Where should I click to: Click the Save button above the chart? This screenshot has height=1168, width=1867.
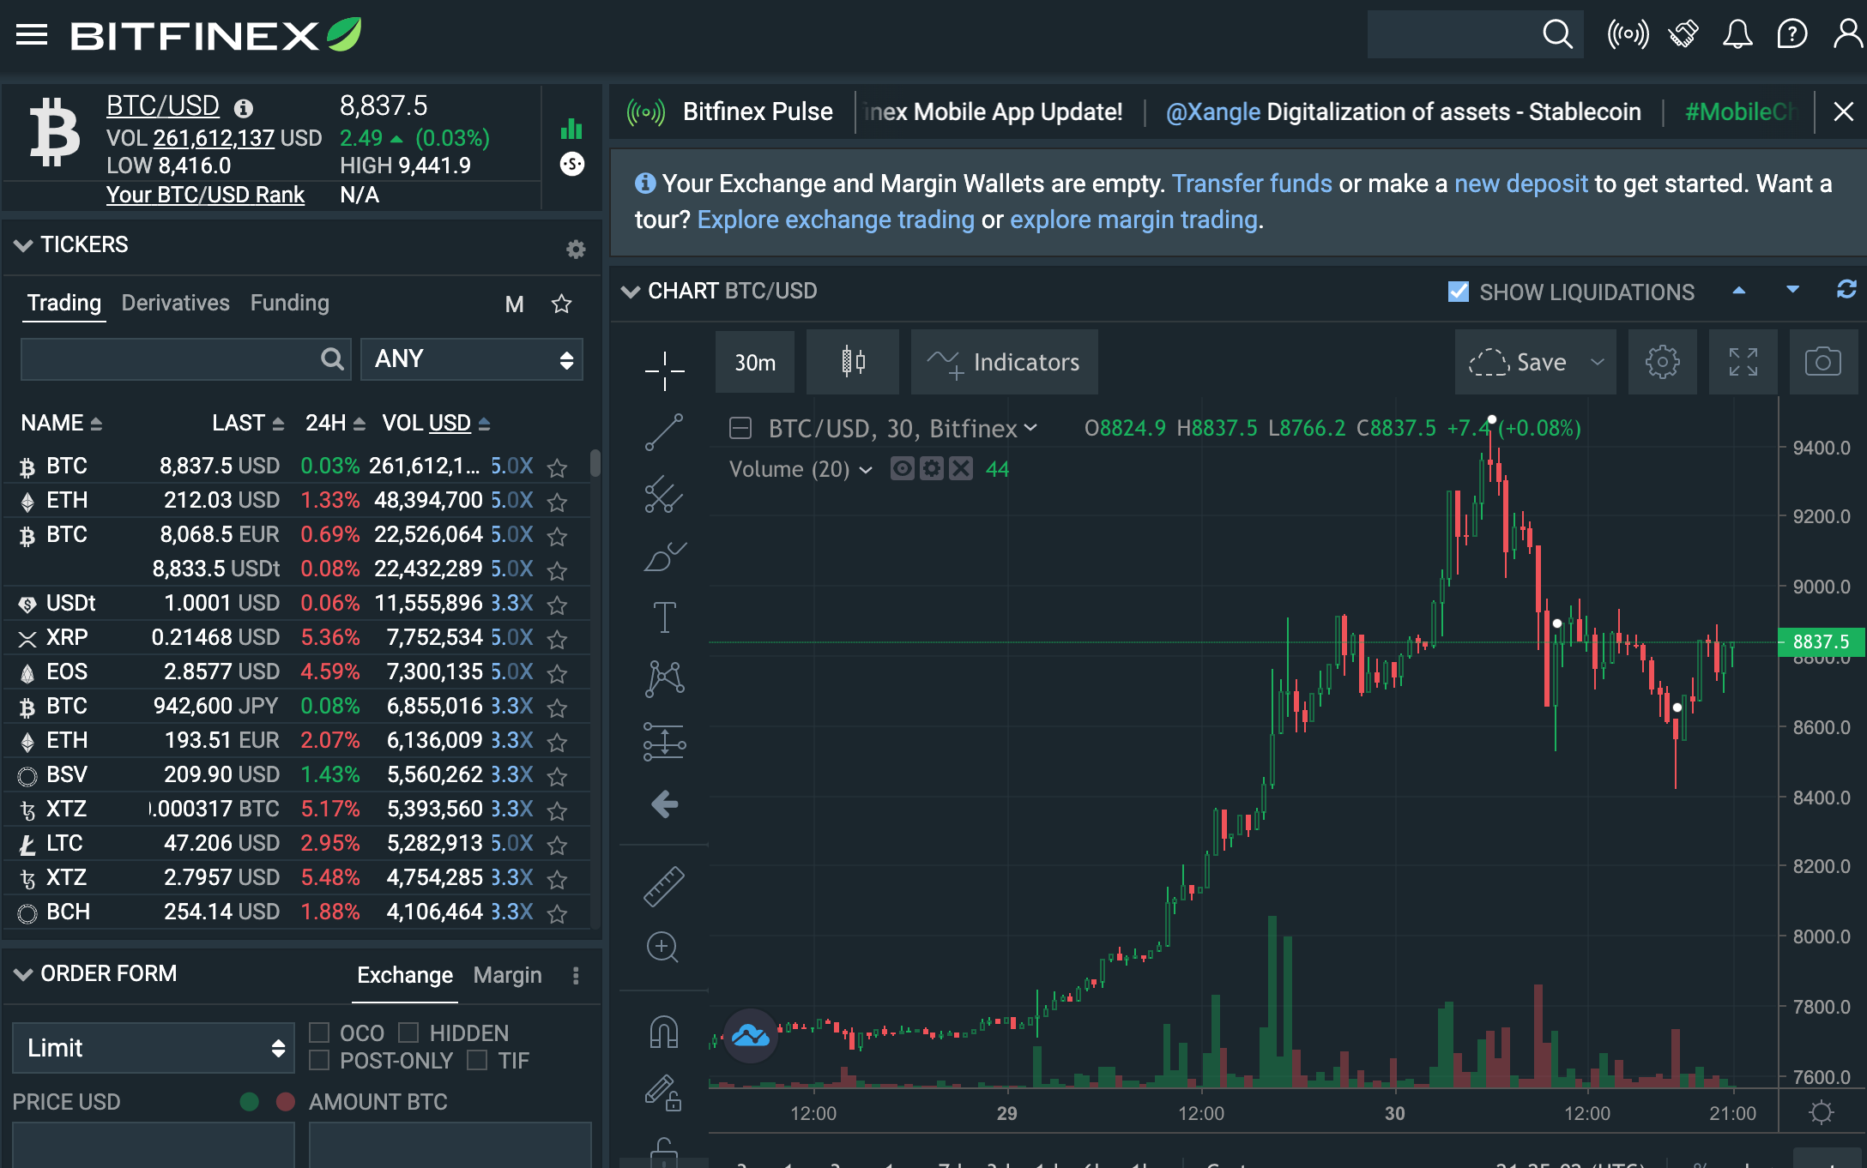pos(1534,362)
